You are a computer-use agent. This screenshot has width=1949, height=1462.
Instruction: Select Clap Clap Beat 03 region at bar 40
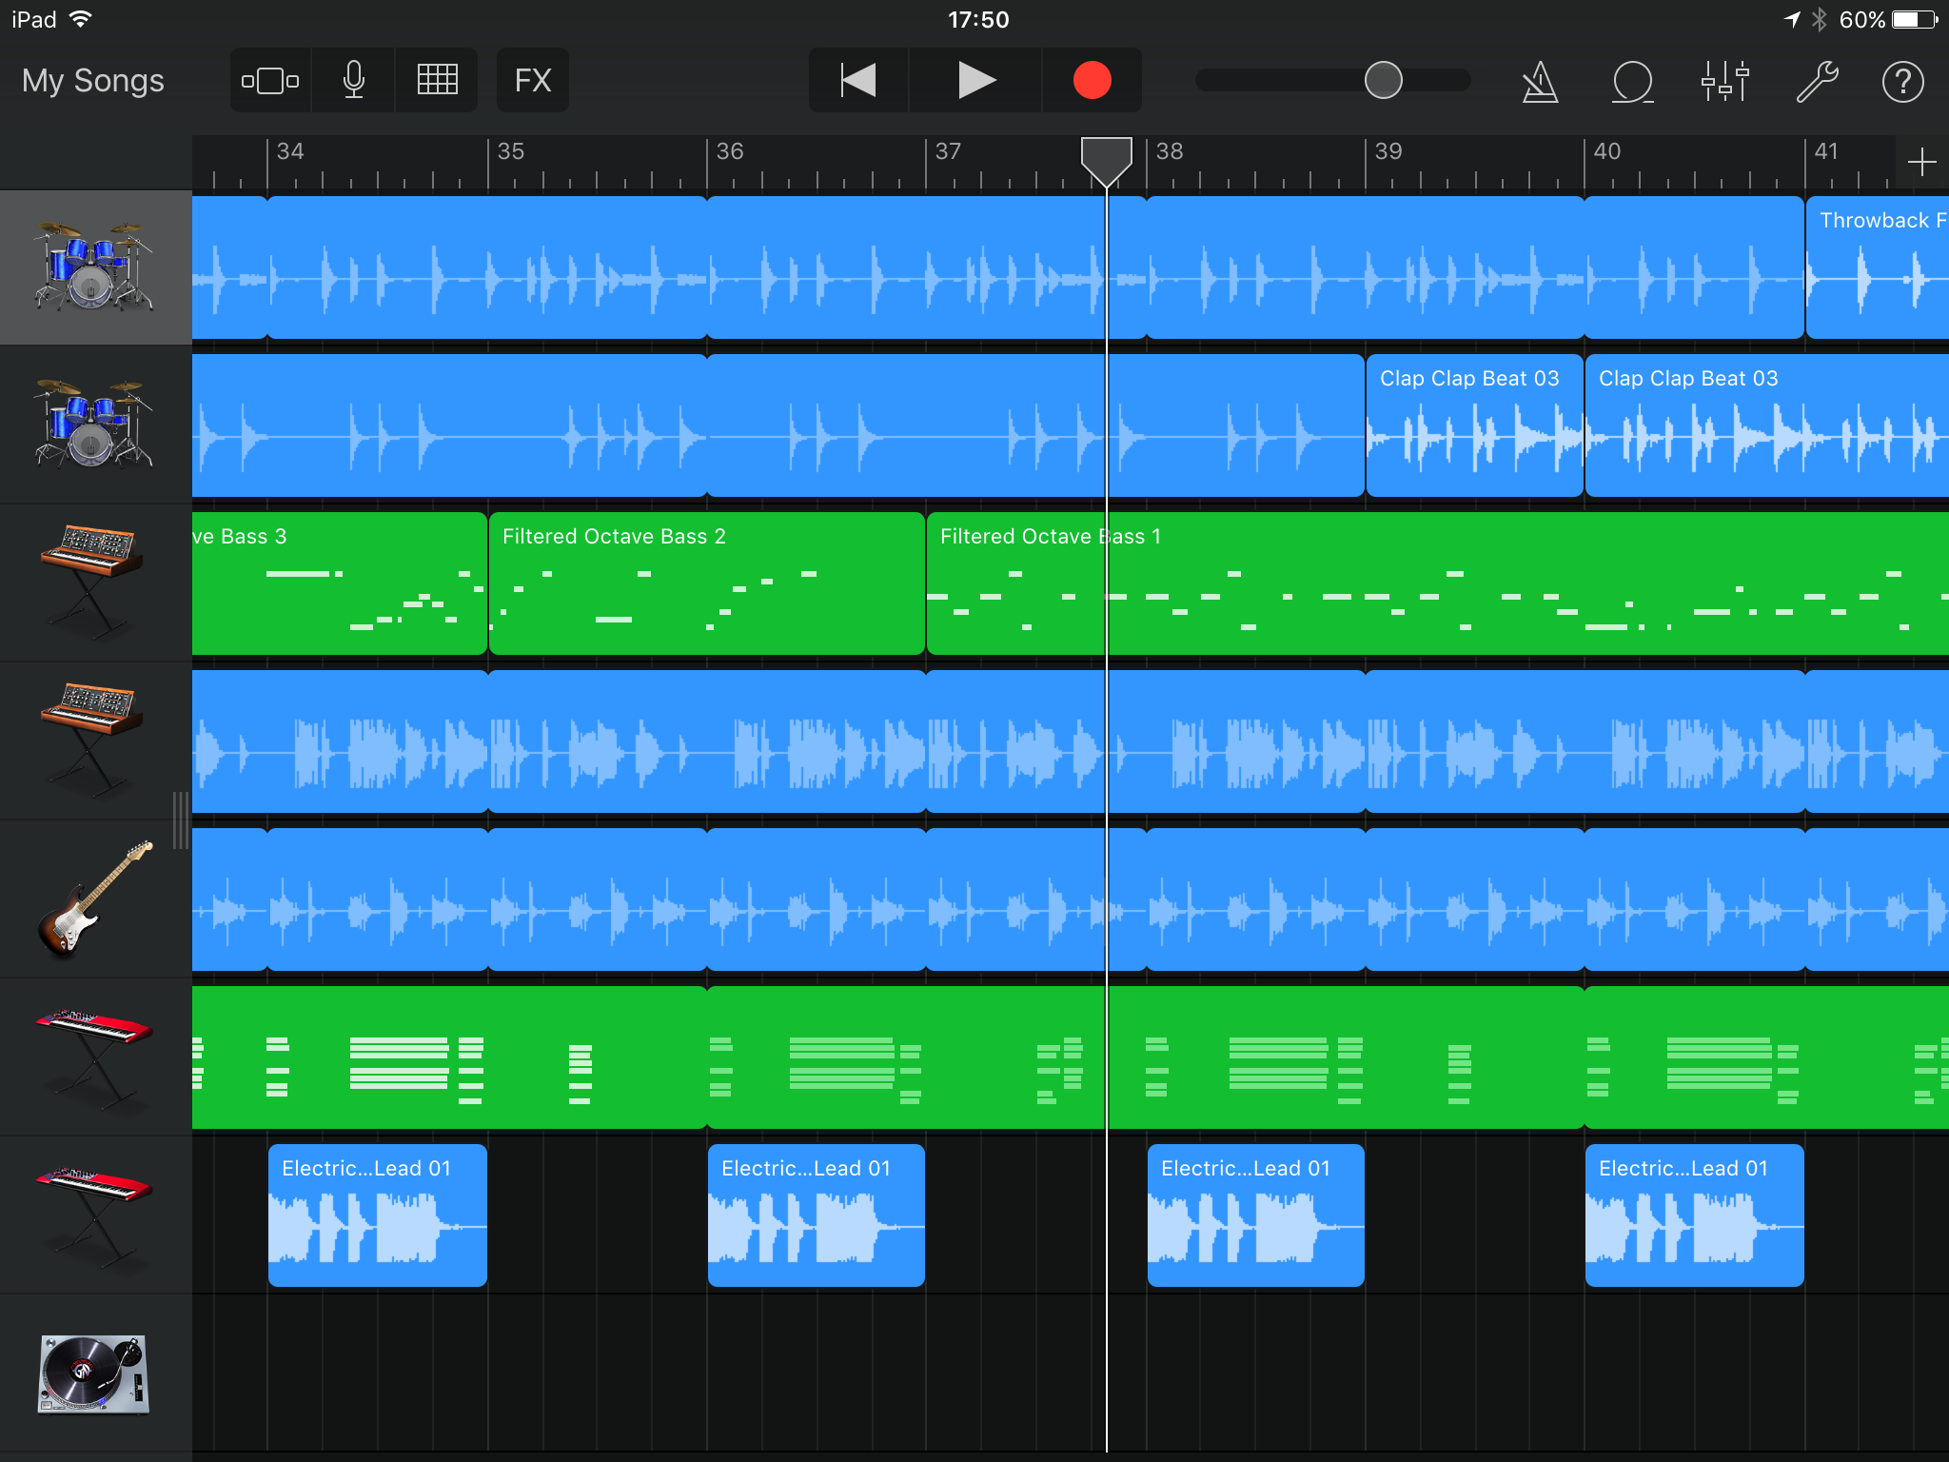(1767, 425)
